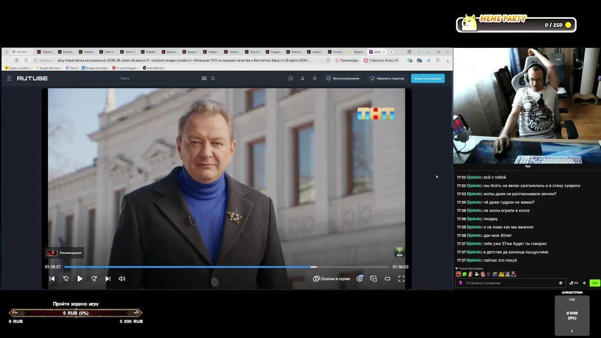
Task: Open chat settings gear
Action: 584,283
